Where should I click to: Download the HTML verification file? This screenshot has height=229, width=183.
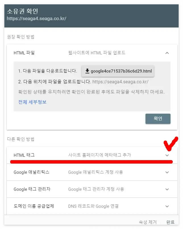118,71
